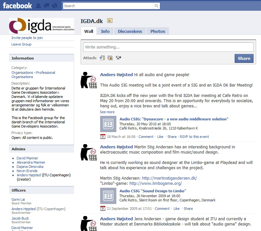Click the small calendar icon by 18 March
The height and width of the screenshot is (231, 261).
103,137
